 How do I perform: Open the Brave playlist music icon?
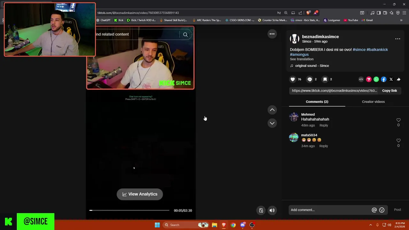click(372, 13)
